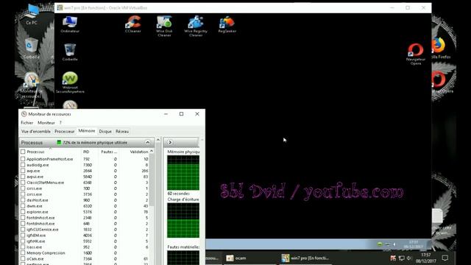This screenshot has height=265, width=471.
Task: Expand graphs pane arrow button
Action: coord(170,142)
